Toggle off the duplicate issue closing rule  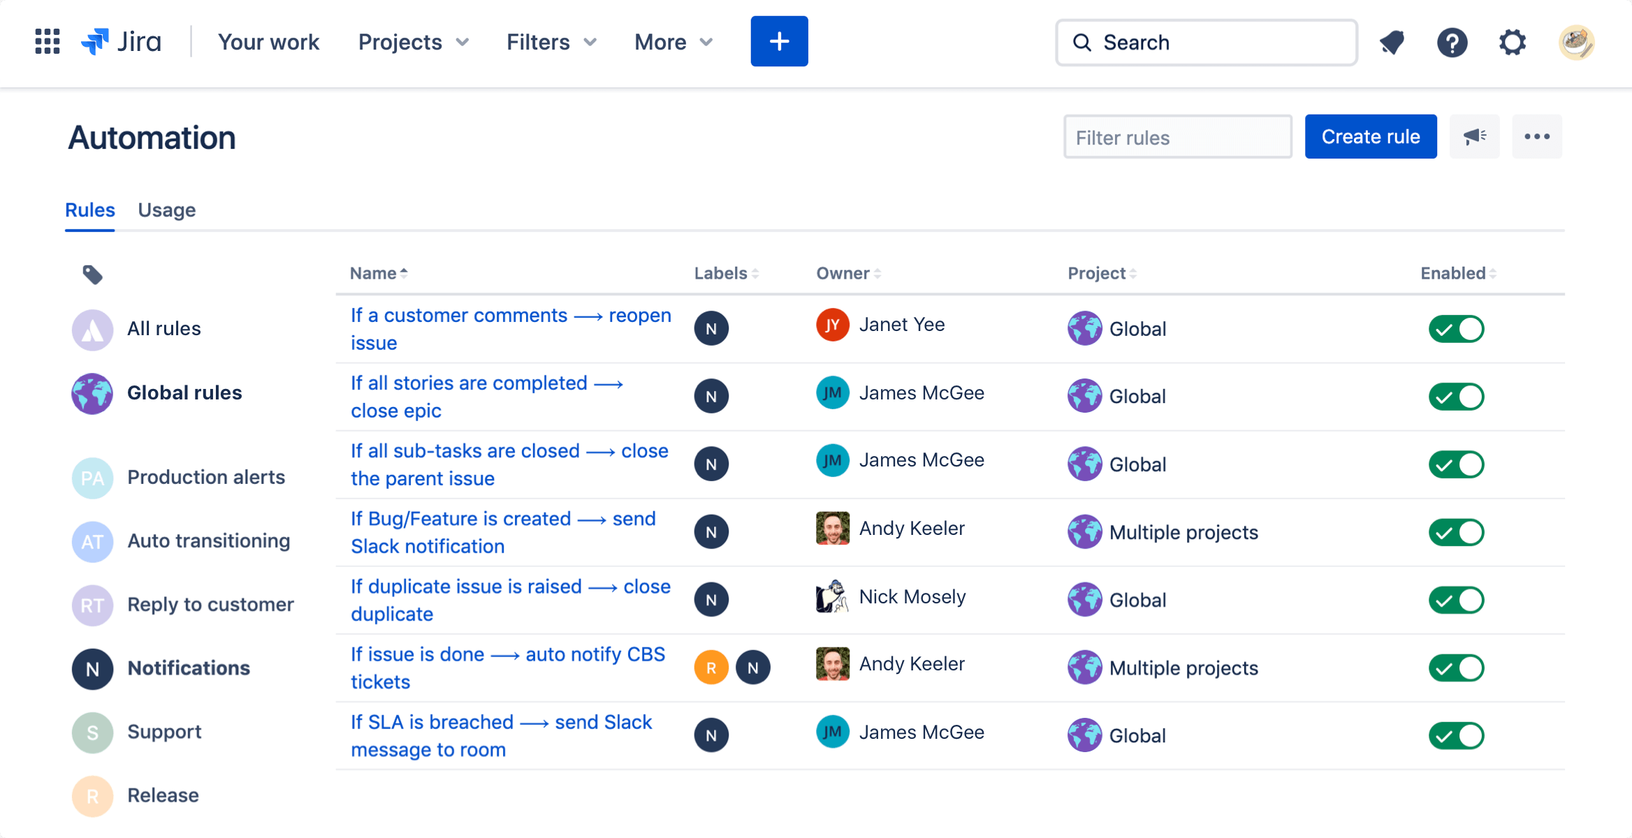pyautogui.click(x=1456, y=599)
